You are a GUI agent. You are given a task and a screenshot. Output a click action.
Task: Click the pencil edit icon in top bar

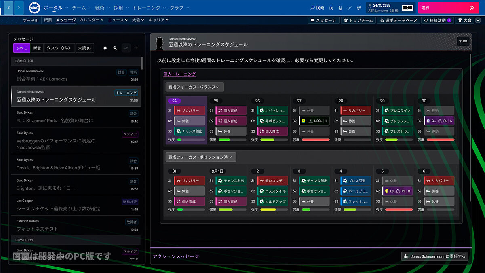point(350,8)
